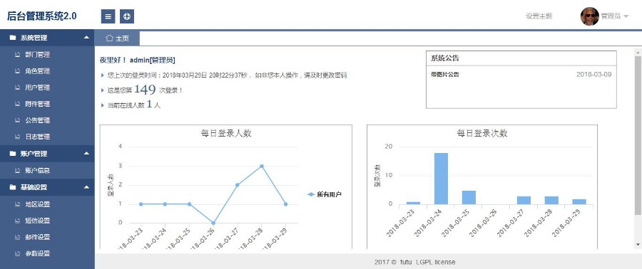Click the 每日登录次数 chart title

click(482, 133)
